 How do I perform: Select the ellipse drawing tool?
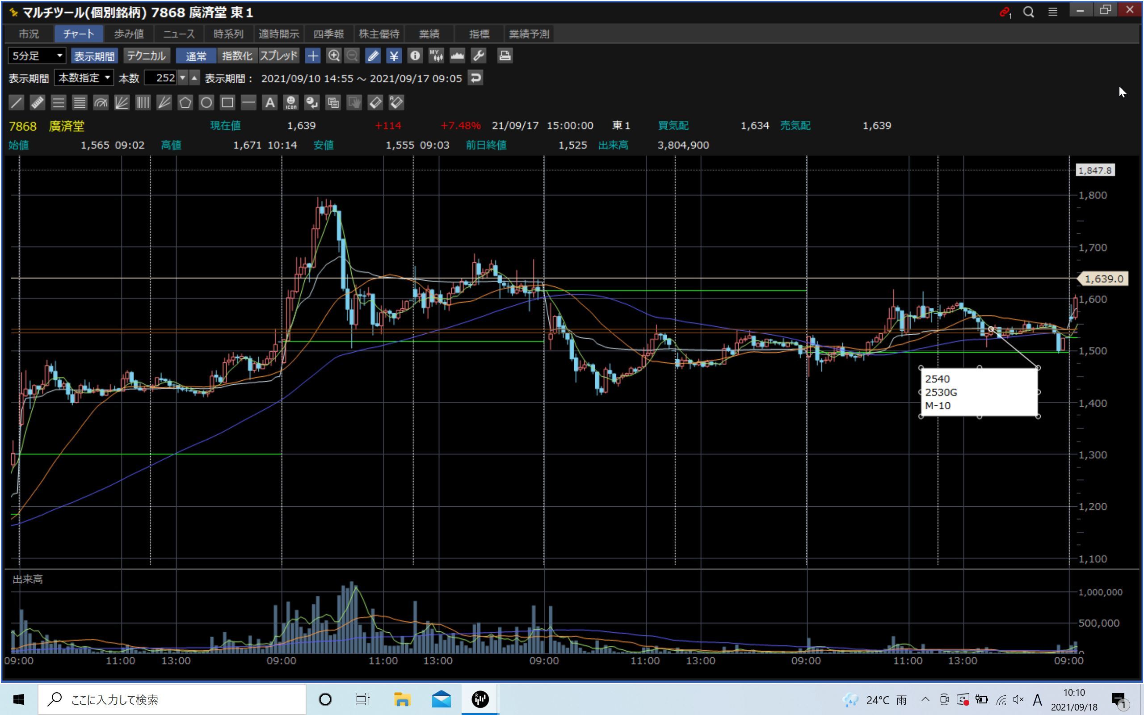[206, 103]
